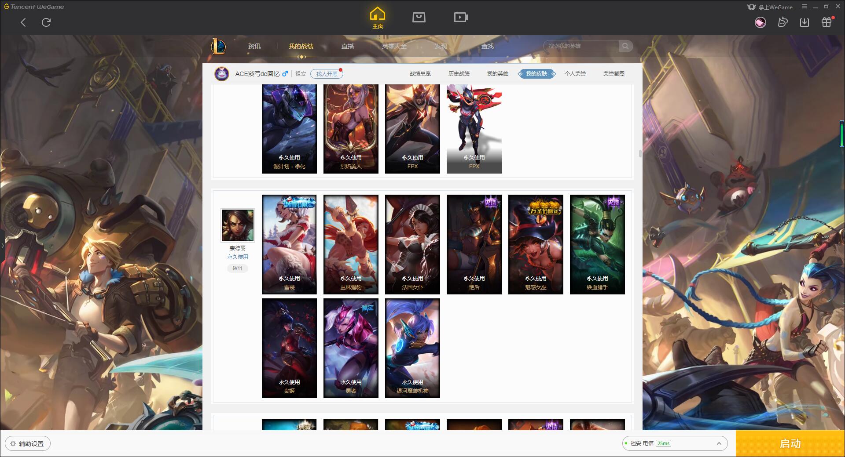Switch to the 个人荣誉 sub-tab
The height and width of the screenshot is (457, 845).
(x=575, y=74)
